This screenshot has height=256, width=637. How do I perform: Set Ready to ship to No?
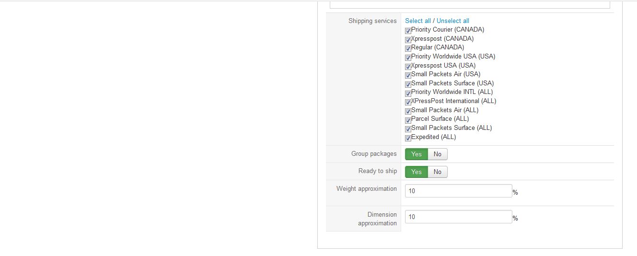pyautogui.click(x=438, y=172)
